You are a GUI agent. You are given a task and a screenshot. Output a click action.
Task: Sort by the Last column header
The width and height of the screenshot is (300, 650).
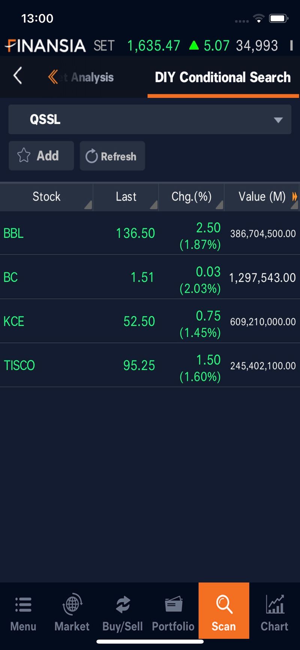[126, 197]
